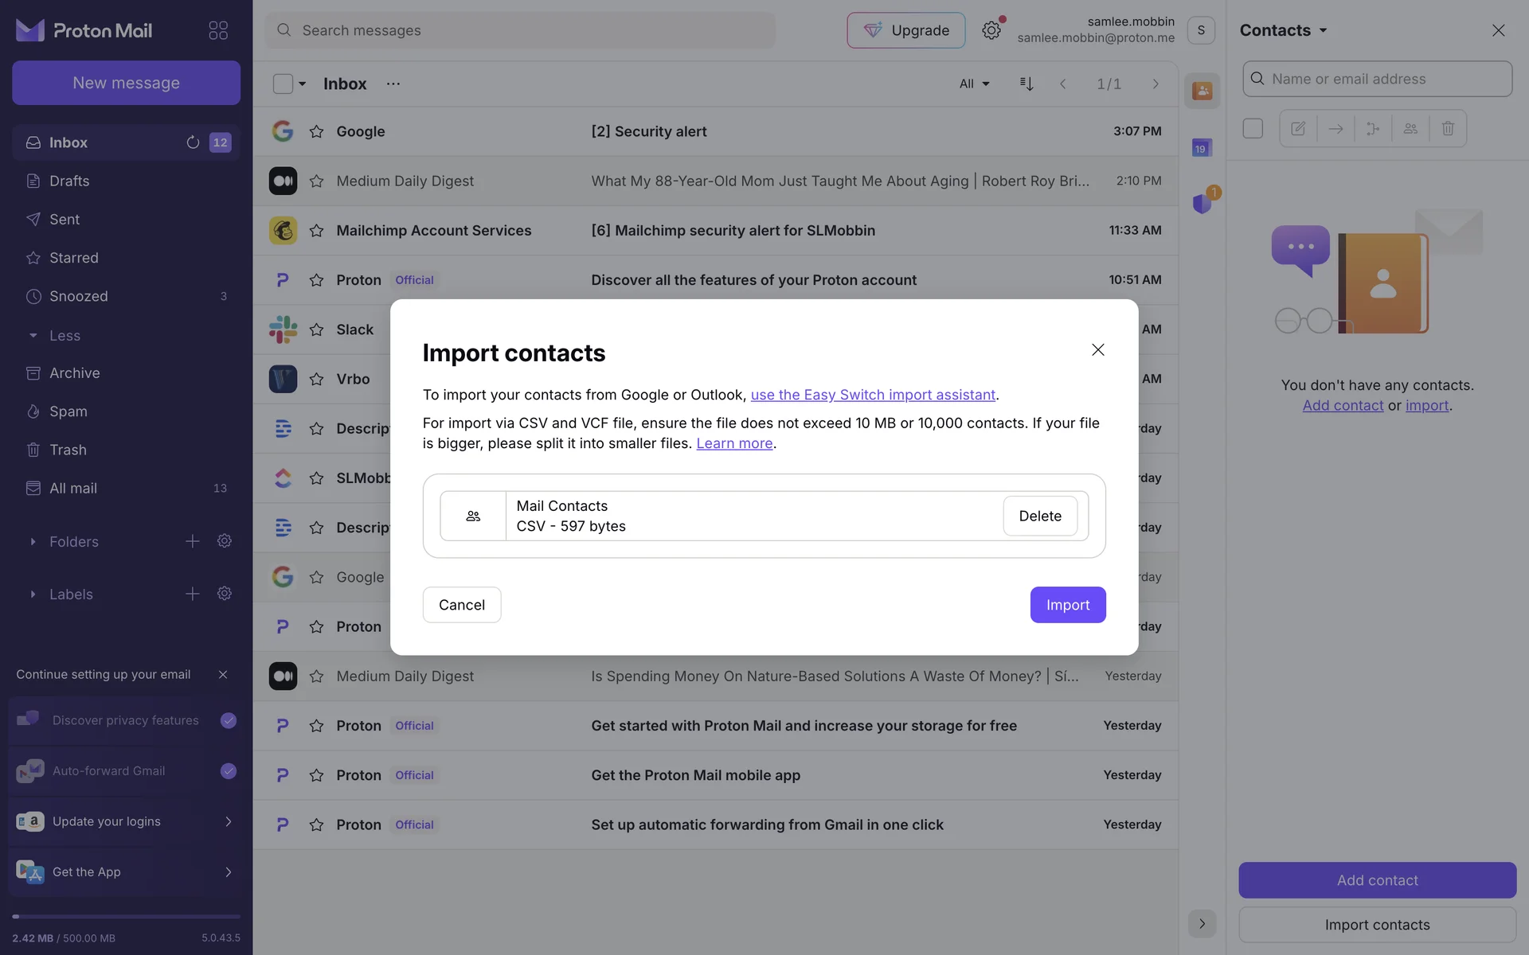Expand the Contacts panel title dropdown
Screen dimensions: 1529x955
point(1284,30)
